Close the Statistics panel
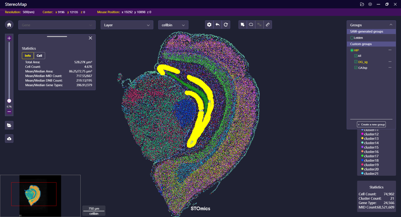This screenshot has height=217, width=401. click(x=90, y=38)
